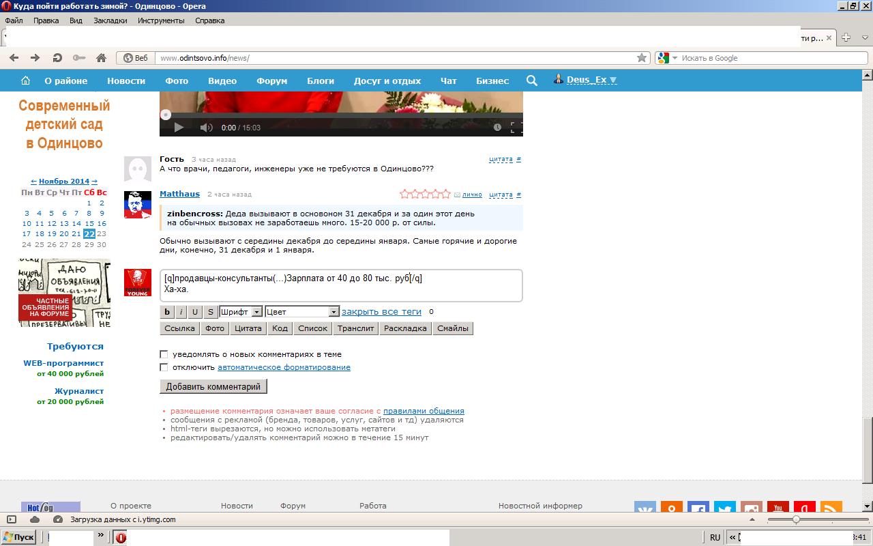The width and height of the screenshot is (873, 546).
Task: Expand the Цвет color dropdown
Action: [x=301, y=312]
